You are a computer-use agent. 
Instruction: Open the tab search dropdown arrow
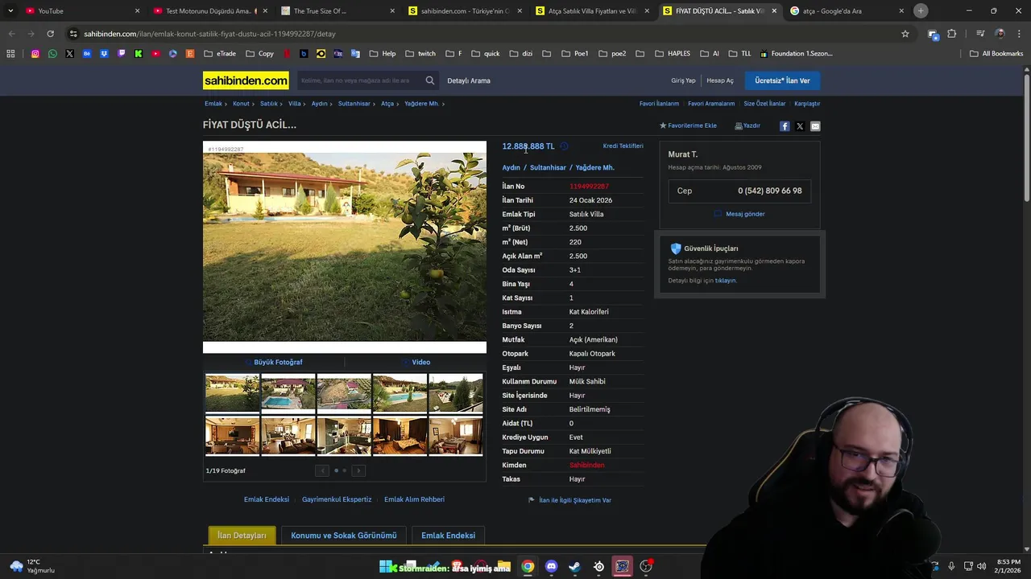click(10, 10)
